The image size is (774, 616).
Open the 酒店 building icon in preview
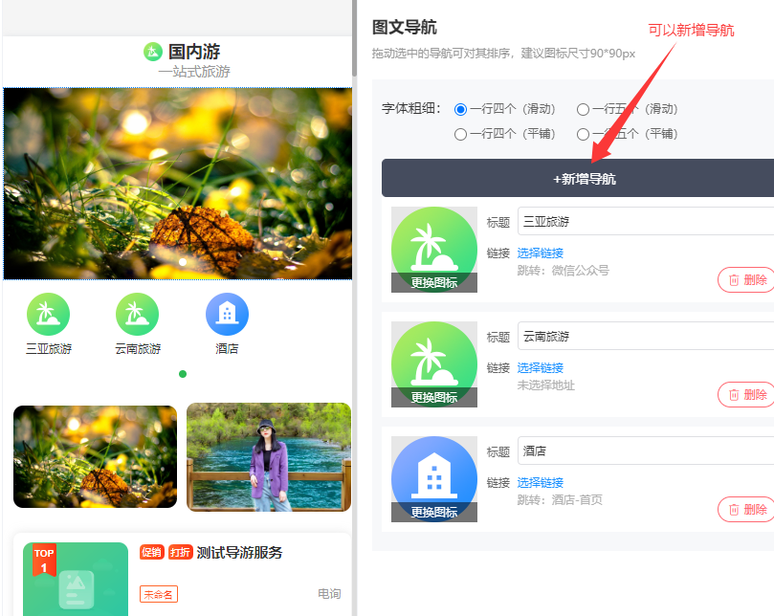coord(227,314)
